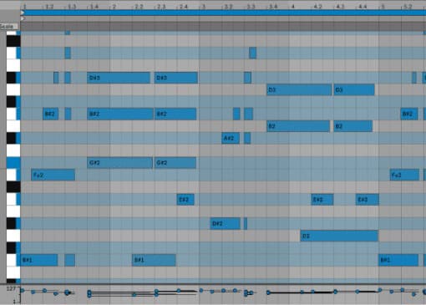The height and width of the screenshot is (305, 426).
Task: Select the short B#2 note at 1.2
Action: click(x=51, y=114)
